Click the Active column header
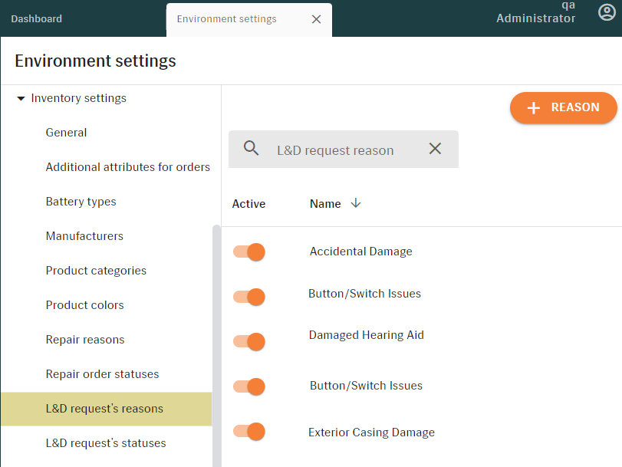The height and width of the screenshot is (467, 622). (x=248, y=203)
